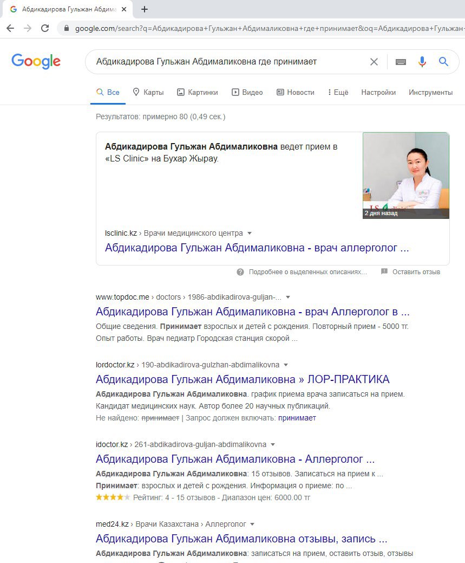
Task: Reload the page with refresh icon
Action: click(45, 28)
